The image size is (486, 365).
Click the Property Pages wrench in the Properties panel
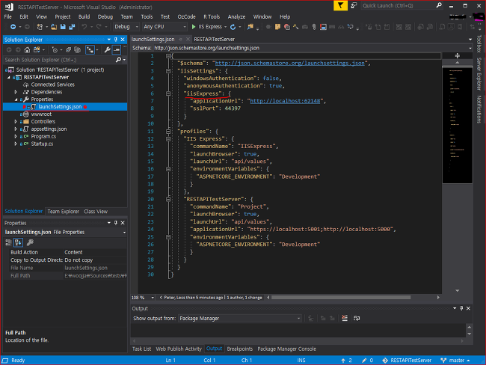point(30,242)
